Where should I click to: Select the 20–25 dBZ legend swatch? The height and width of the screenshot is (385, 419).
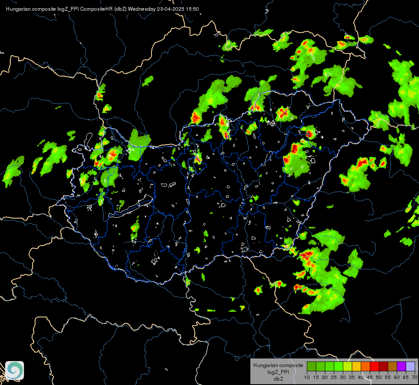click(x=330, y=366)
